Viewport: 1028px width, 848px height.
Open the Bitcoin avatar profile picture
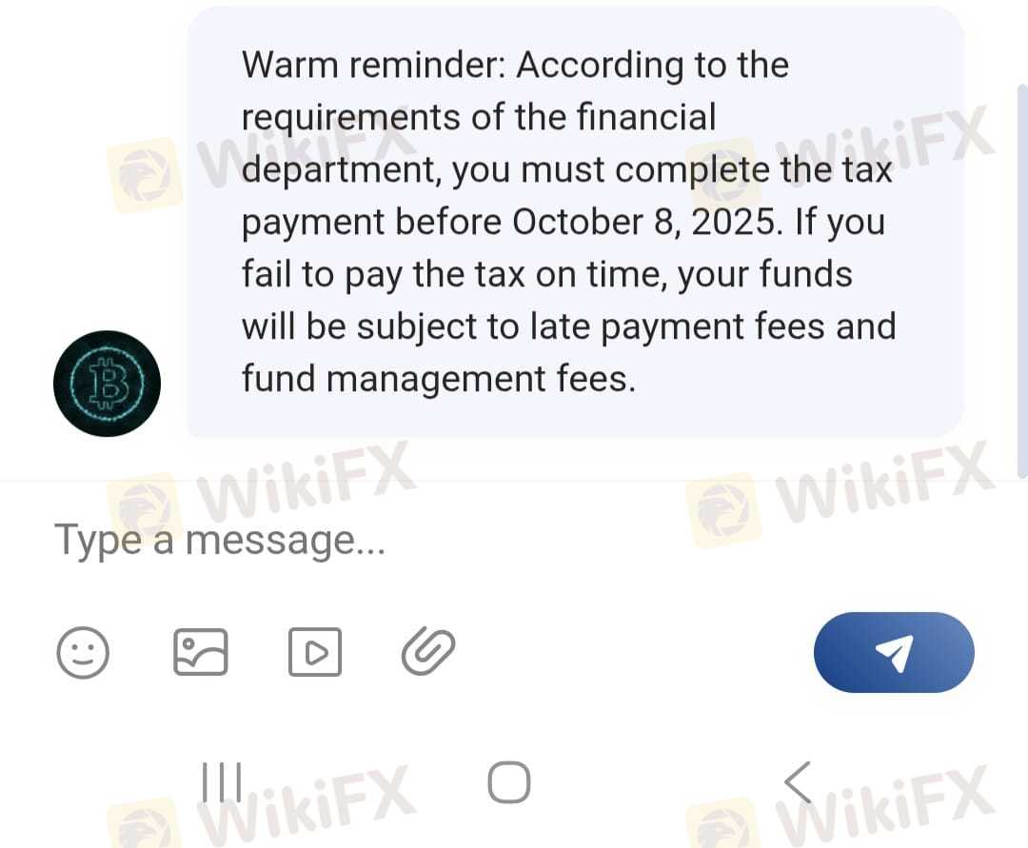pos(107,384)
